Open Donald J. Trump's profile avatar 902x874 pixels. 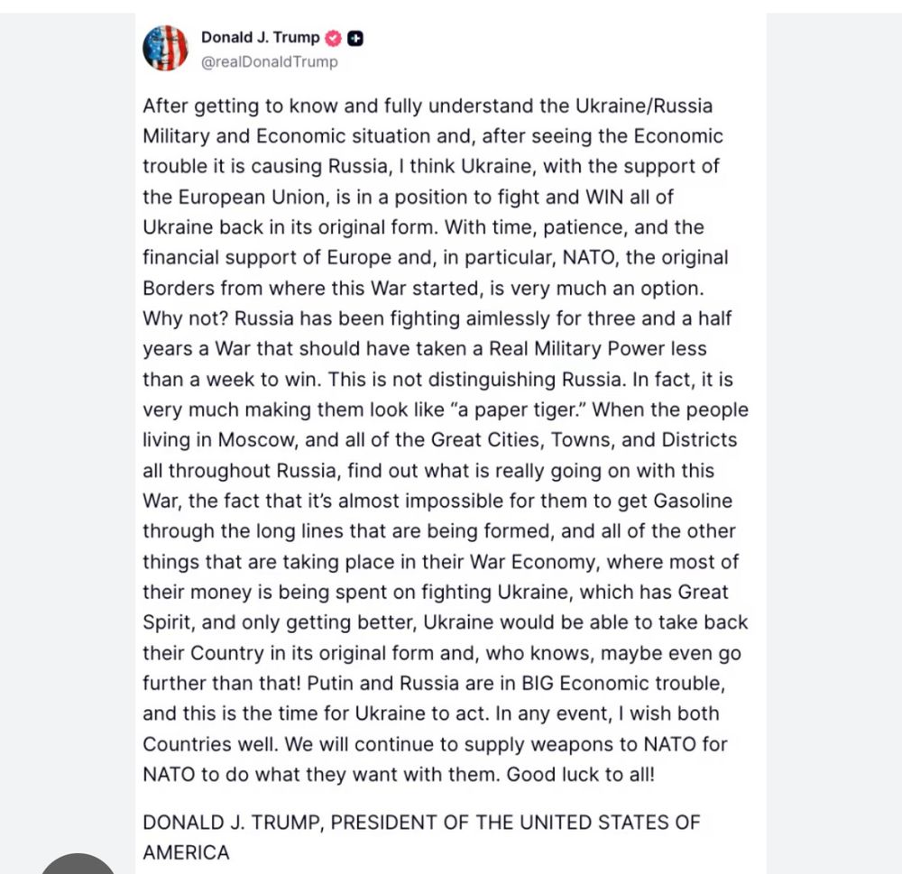tap(165, 49)
